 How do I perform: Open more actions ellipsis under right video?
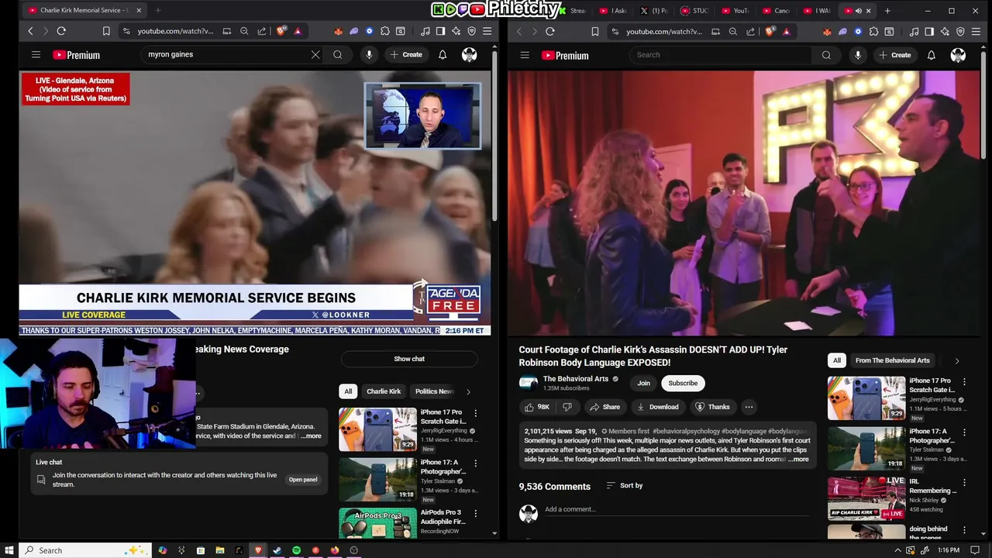click(x=749, y=407)
